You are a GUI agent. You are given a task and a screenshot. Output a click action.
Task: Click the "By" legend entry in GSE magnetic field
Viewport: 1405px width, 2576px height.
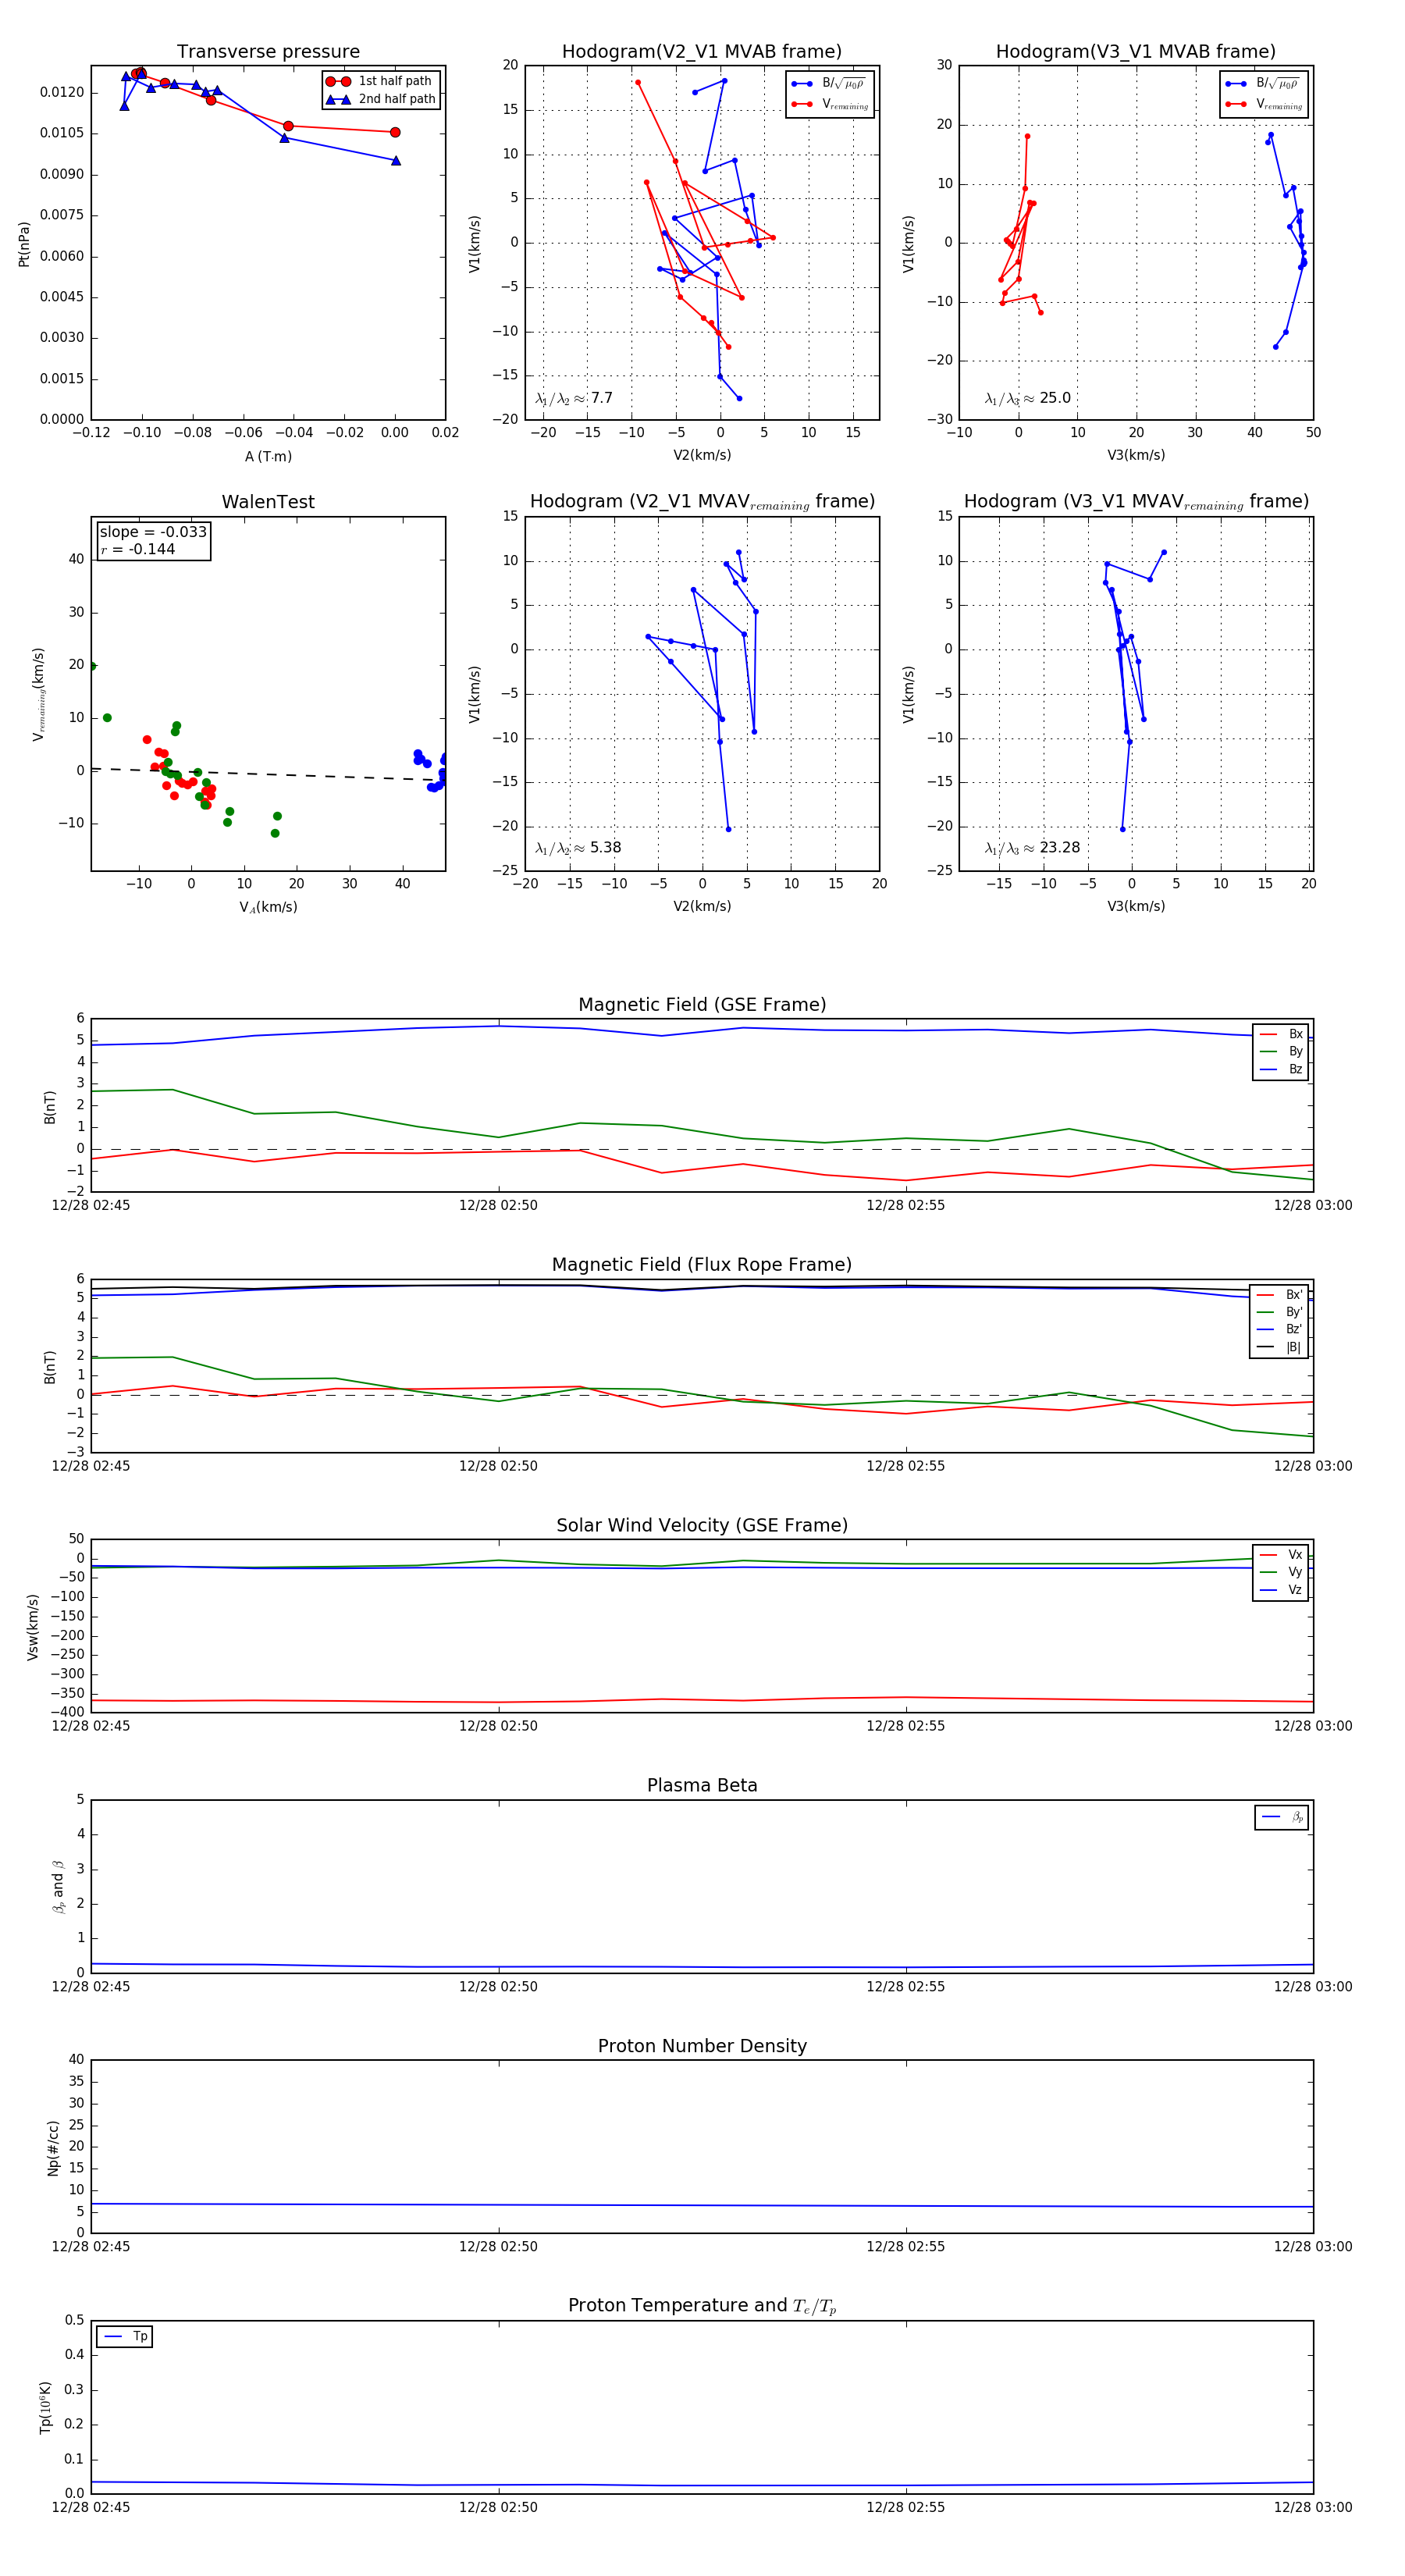[1281, 1051]
